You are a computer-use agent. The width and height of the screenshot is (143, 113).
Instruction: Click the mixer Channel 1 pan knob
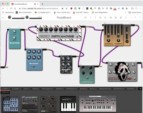109,40
